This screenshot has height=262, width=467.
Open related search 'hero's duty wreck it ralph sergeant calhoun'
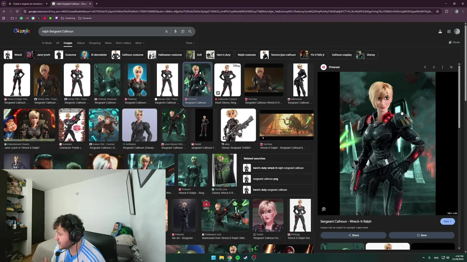[x=278, y=168]
